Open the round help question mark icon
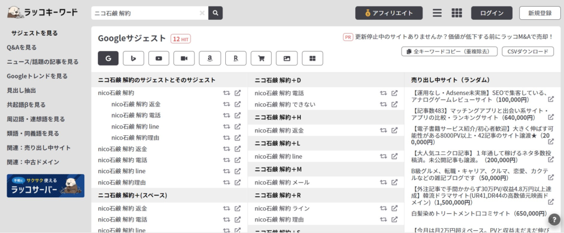The width and height of the screenshot is (564, 233). [554, 219]
